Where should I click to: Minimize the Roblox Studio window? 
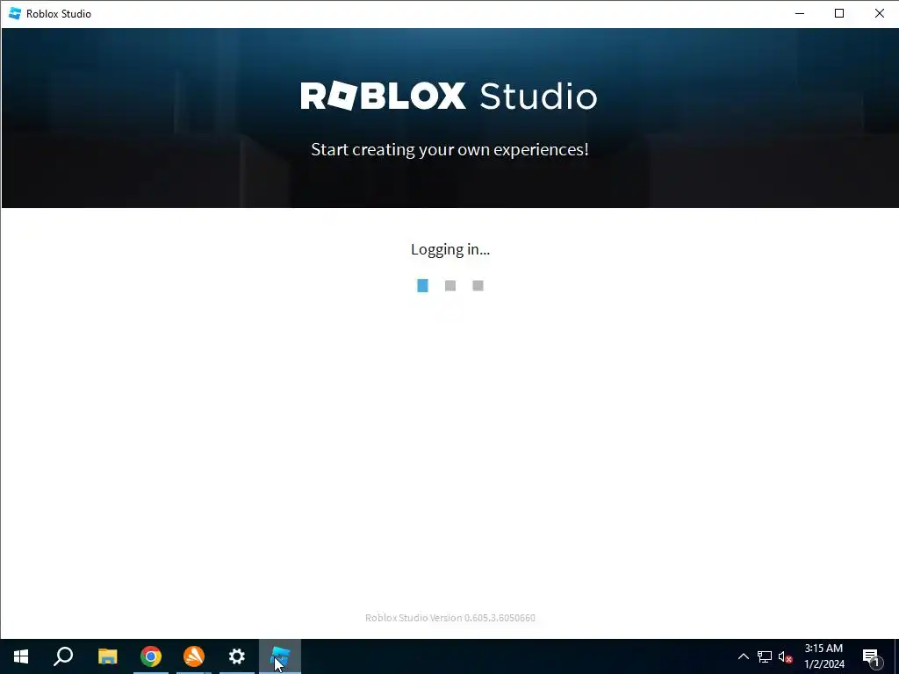tap(800, 13)
